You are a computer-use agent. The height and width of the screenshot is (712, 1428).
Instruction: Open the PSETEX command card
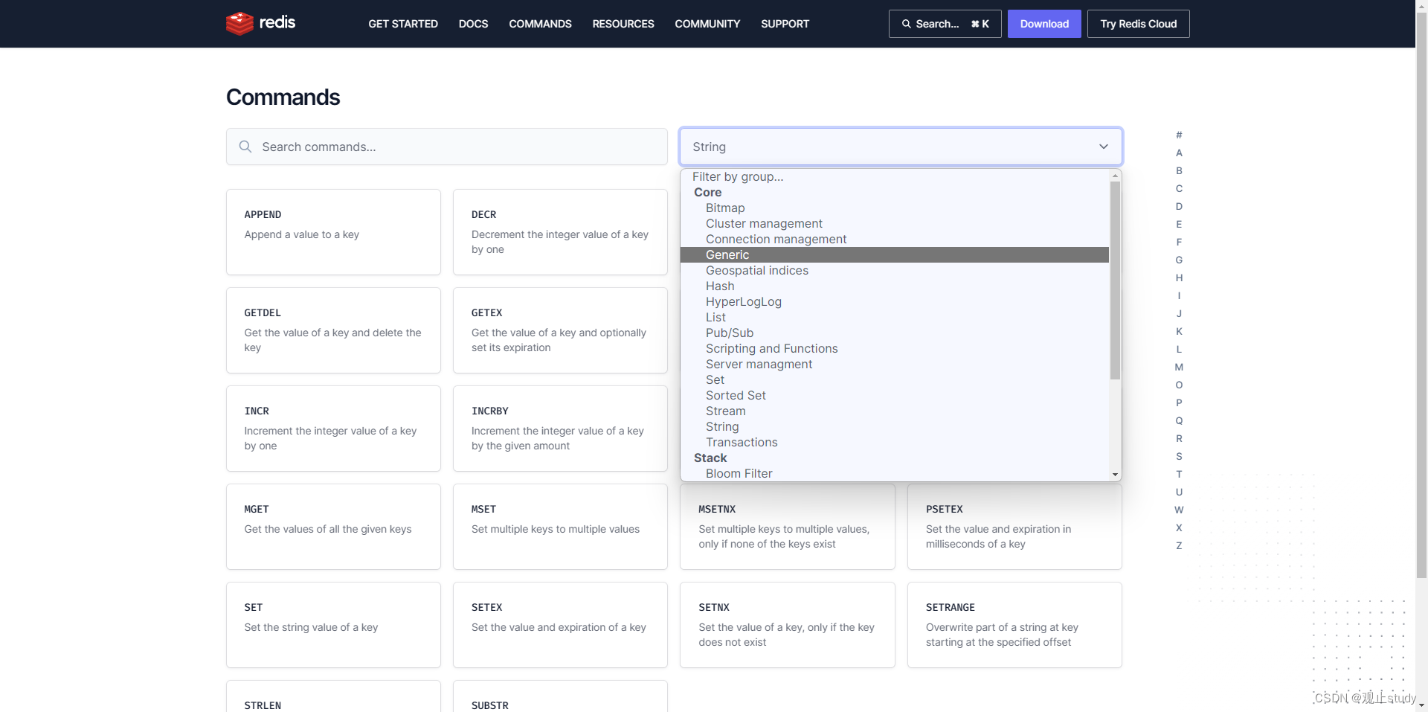click(x=1014, y=527)
